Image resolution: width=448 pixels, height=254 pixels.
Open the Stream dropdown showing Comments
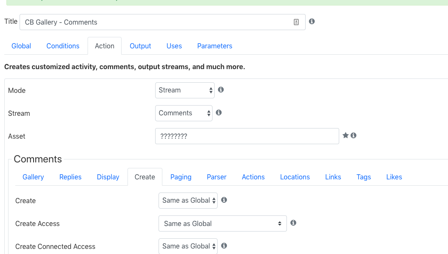184,113
